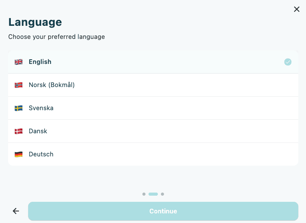The width and height of the screenshot is (306, 223).
Task: Choose Deutsch language row
Action: 153,154
